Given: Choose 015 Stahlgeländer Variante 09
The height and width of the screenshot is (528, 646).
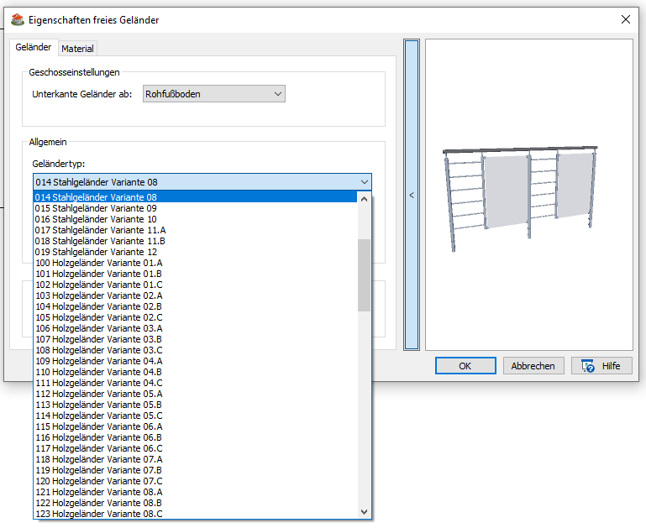Looking at the screenshot, I should [96, 208].
